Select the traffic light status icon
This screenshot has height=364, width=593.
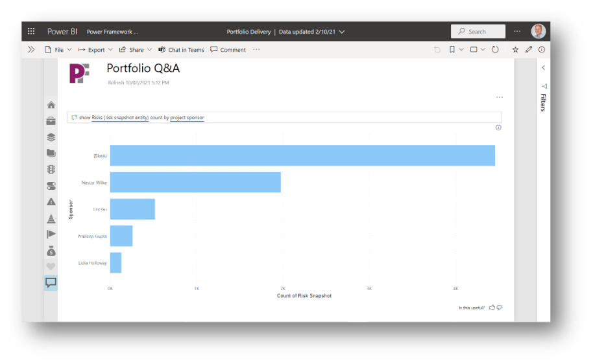(x=51, y=170)
